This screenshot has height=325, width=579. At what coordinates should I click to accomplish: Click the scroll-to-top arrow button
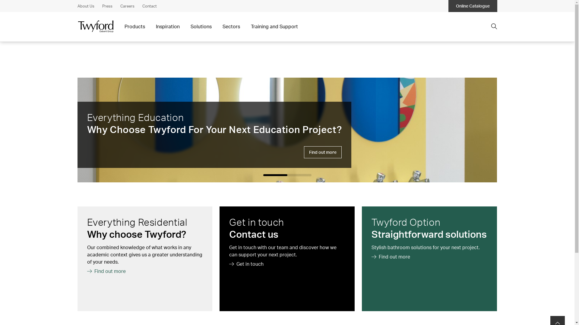557,321
